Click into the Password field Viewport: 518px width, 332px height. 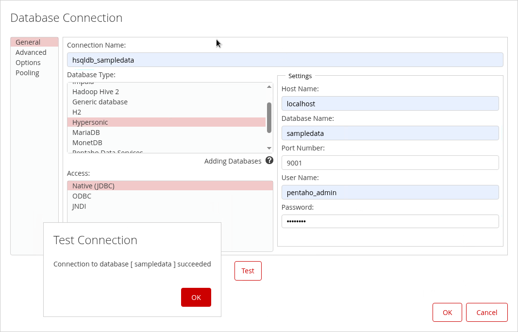click(390, 221)
